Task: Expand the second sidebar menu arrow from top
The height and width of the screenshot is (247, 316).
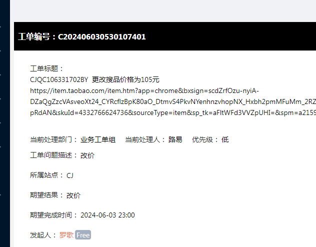Action: click(x=0, y=50)
